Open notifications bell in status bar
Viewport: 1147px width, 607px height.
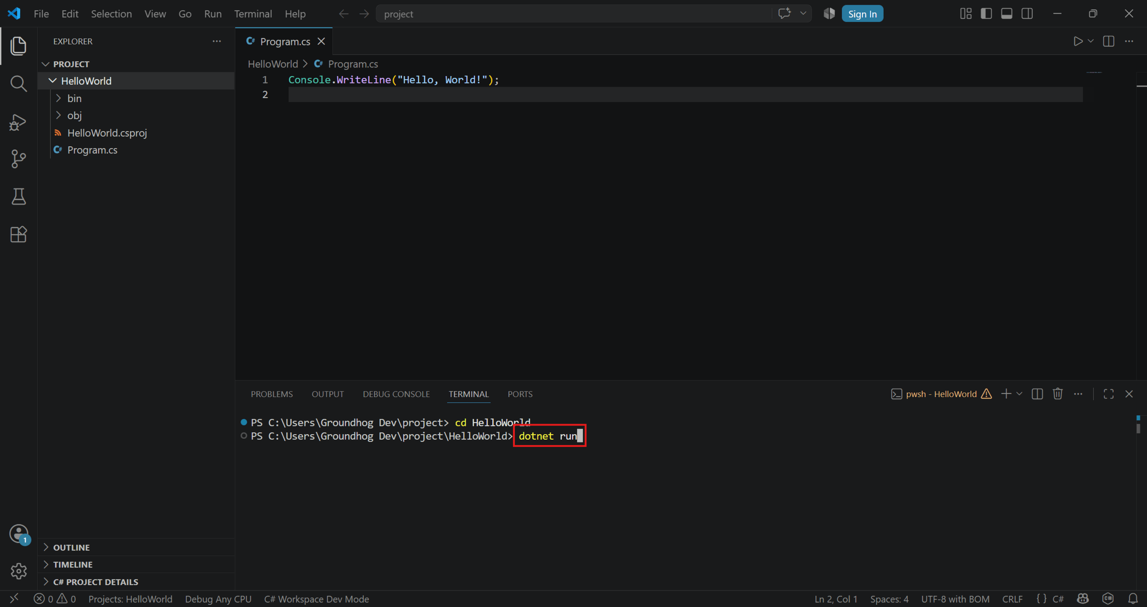[1133, 599]
